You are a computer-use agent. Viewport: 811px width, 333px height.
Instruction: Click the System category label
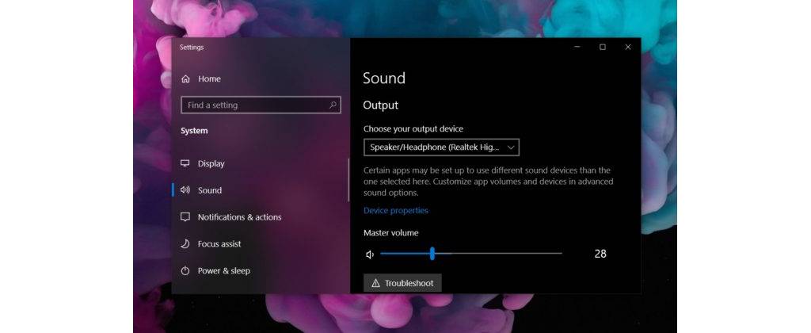click(194, 131)
